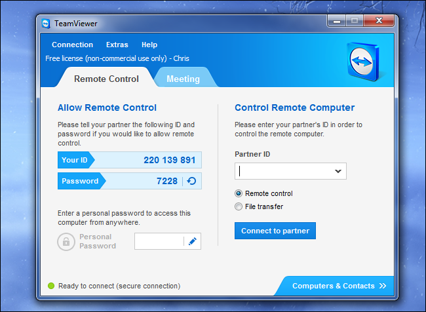The image size is (426, 312).
Task: Click the green Ready to connect status dot
Action: pos(51,286)
